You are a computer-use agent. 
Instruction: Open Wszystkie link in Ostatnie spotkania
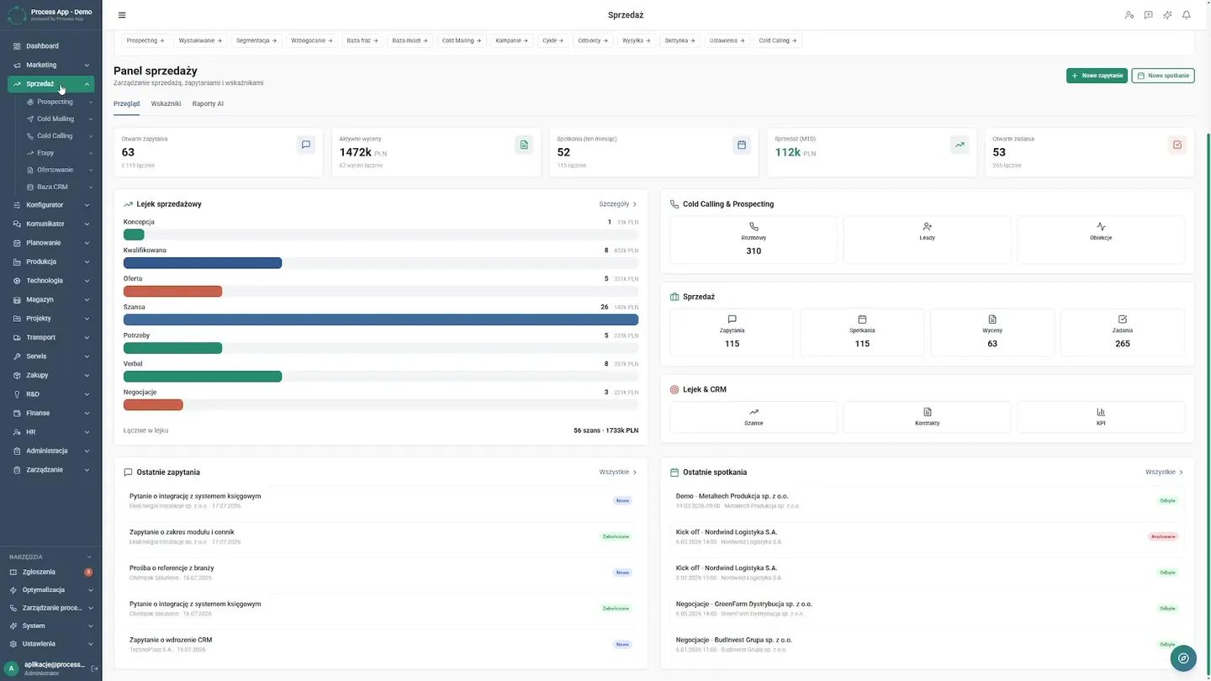[1164, 472]
